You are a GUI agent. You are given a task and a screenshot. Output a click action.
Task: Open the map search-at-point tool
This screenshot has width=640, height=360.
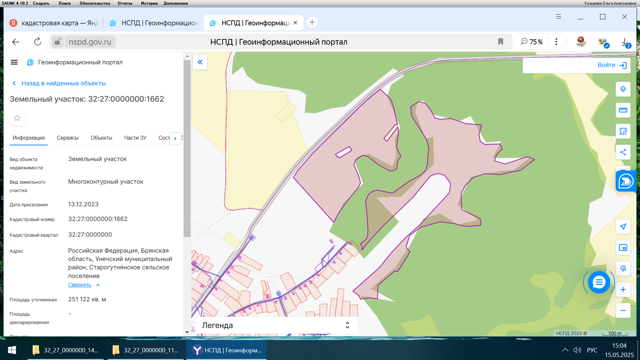[623, 269]
